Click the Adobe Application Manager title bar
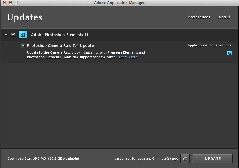This screenshot has height=168, width=239. click(x=119, y=3)
